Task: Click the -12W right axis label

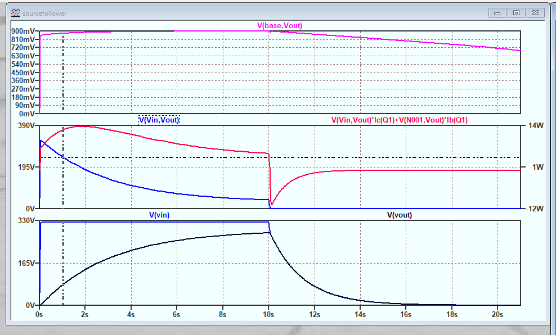Action: pos(535,209)
